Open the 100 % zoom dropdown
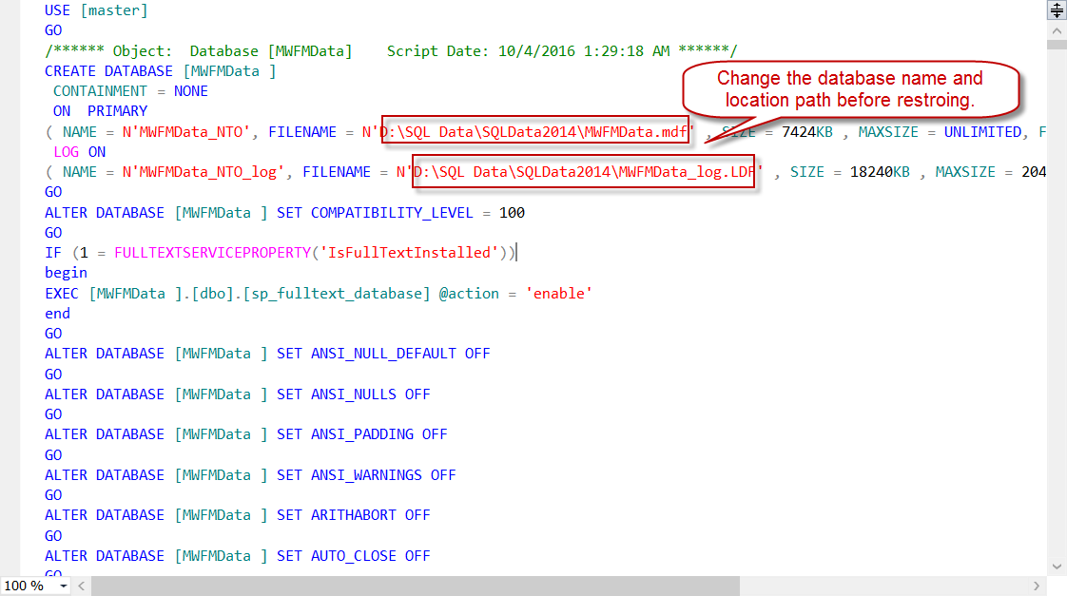This screenshot has width=1067, height=596. coord(64,586)
